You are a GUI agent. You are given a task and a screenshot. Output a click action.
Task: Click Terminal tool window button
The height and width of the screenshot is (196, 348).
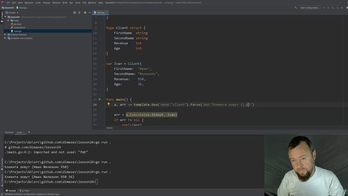[x=11, y=191]
